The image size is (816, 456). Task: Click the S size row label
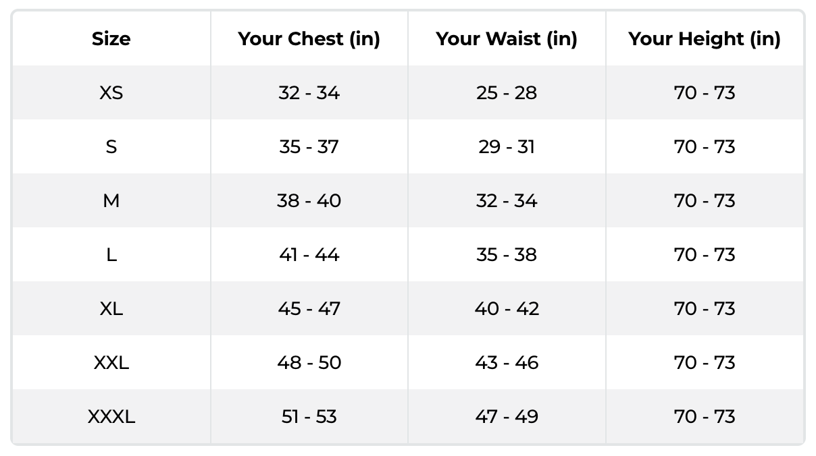click(111, 147)
